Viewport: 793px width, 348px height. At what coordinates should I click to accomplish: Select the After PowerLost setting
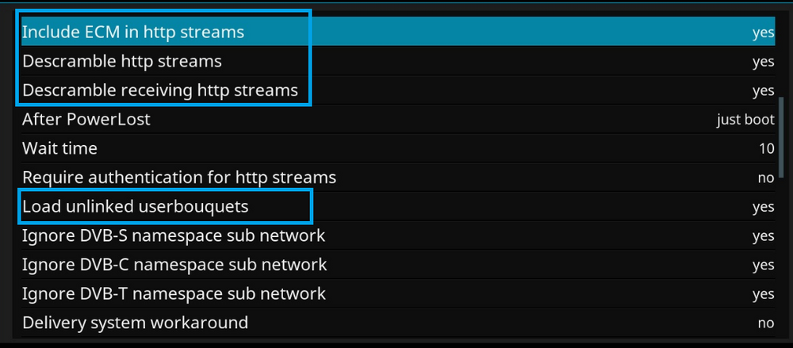pyautogui.click(x=398, y=120)
